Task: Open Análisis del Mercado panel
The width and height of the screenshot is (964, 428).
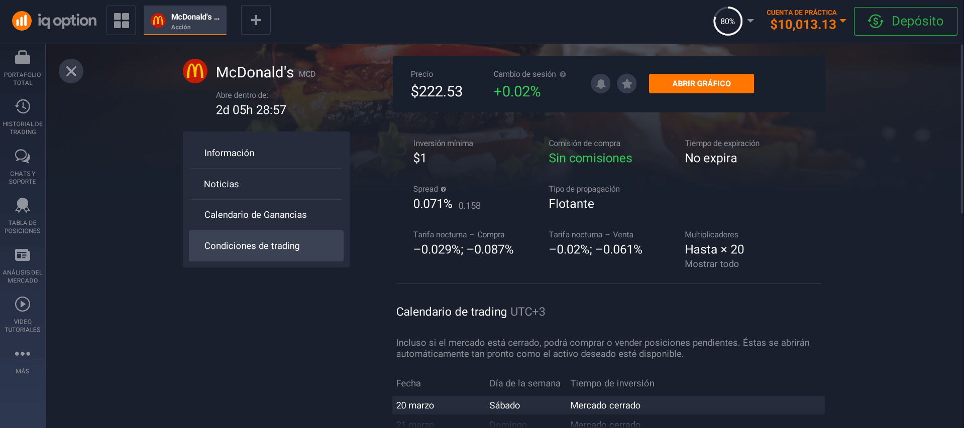Action: (23, 265)
